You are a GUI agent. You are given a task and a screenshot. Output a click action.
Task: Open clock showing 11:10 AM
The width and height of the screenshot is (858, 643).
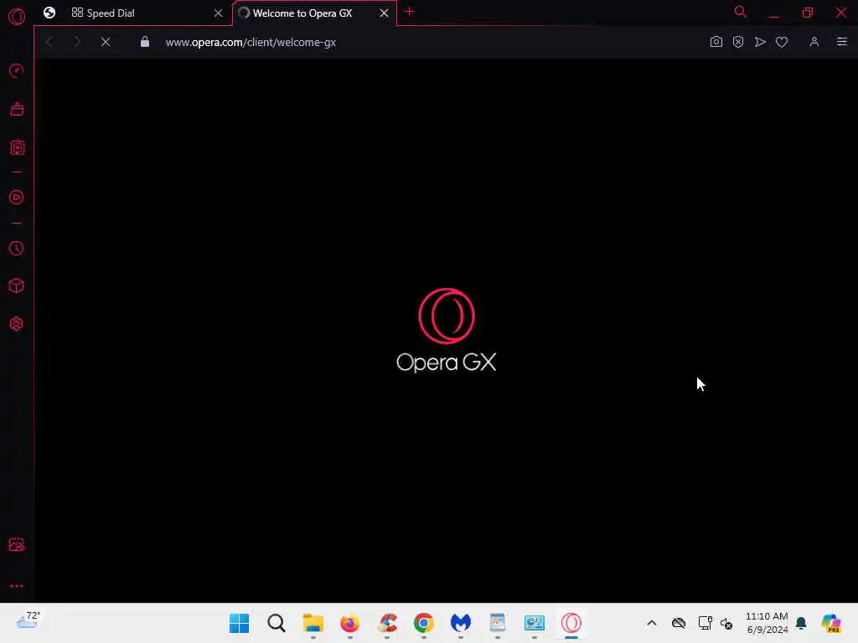click(768, 623)
